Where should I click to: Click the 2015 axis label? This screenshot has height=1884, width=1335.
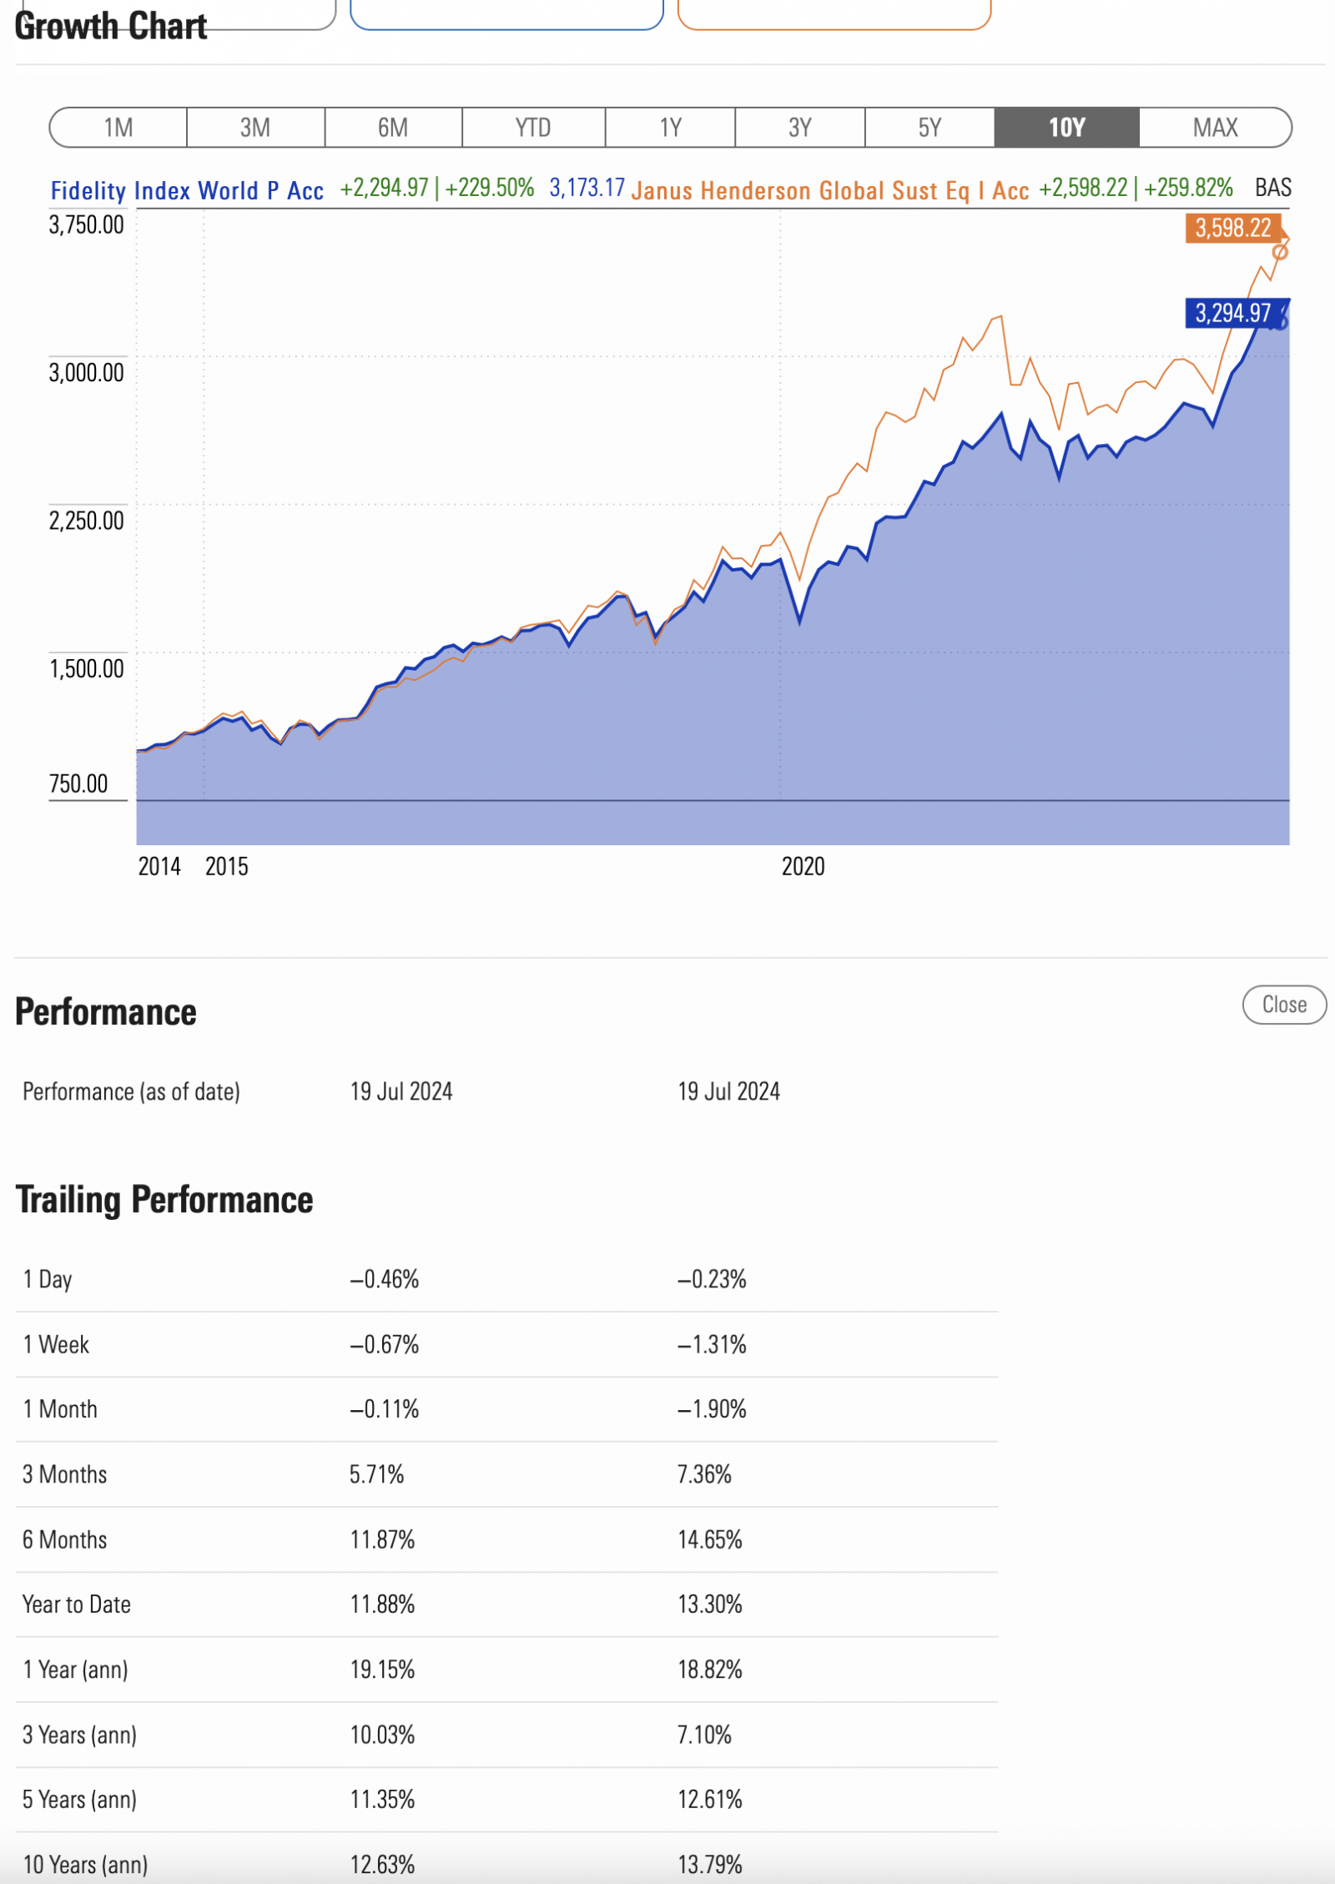[x=227, y=867]
